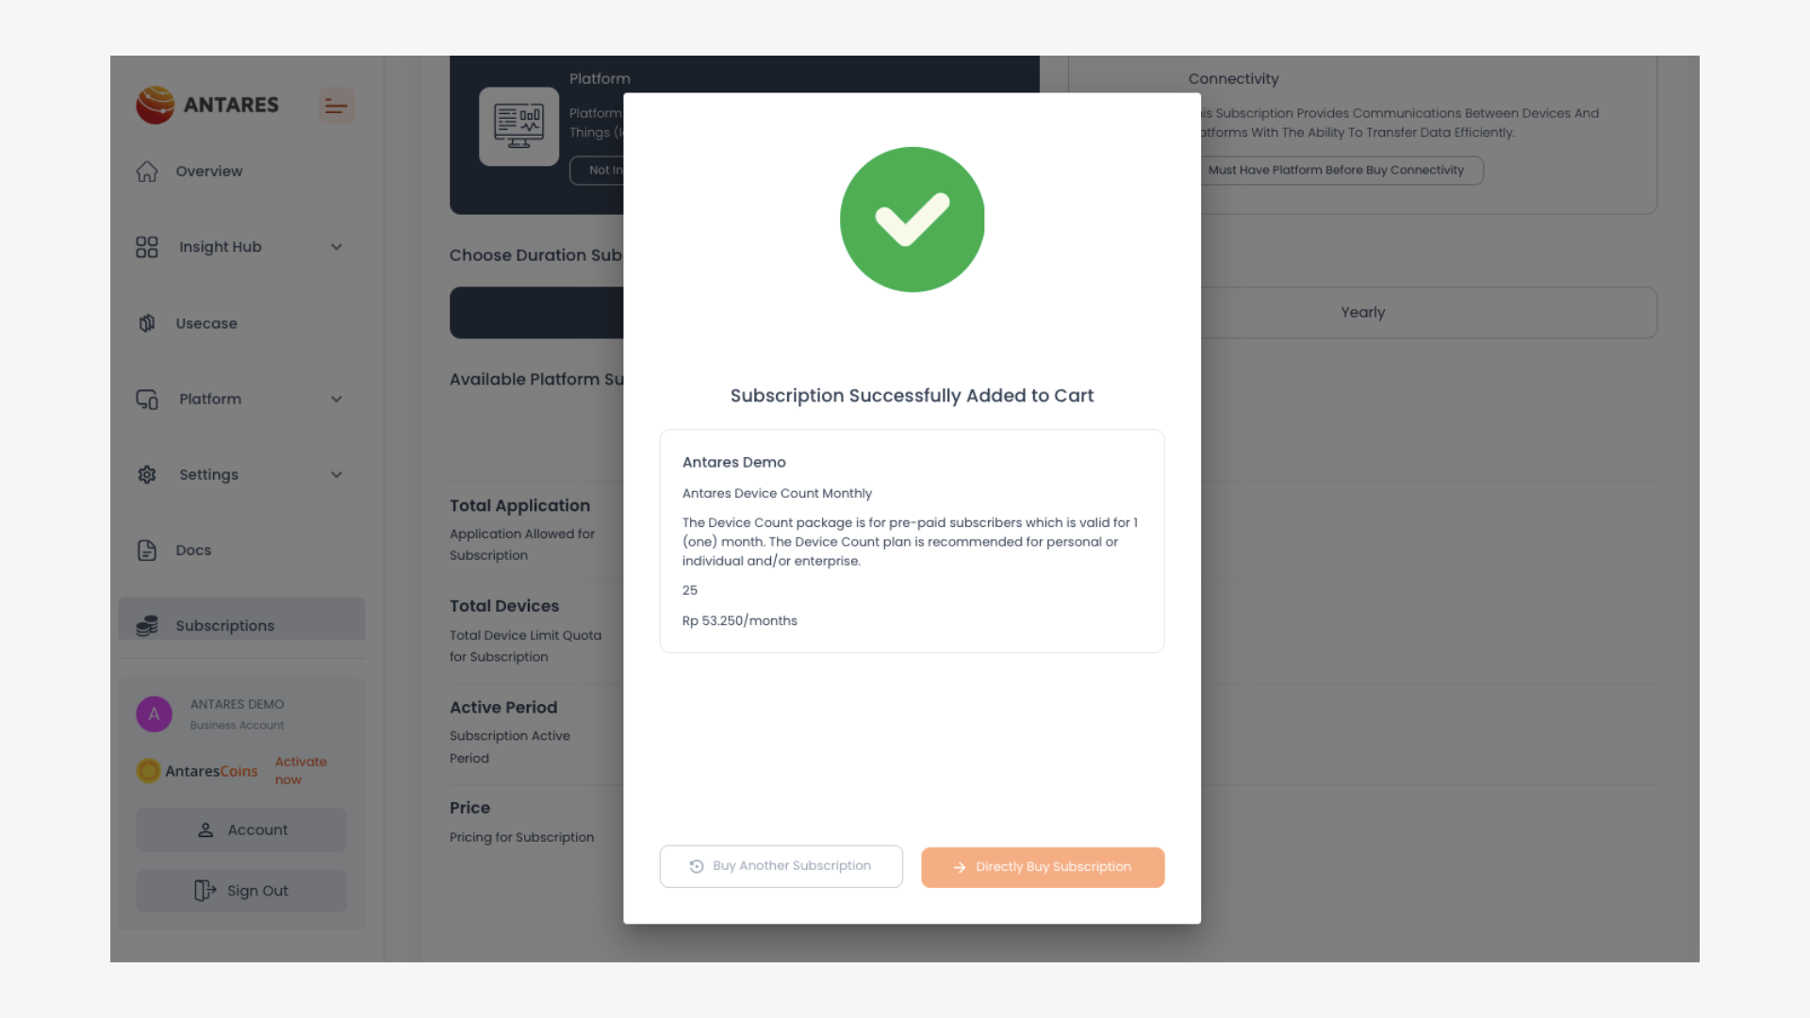
Task: Collapse sidebar with the hamburger menu icon
Action: (x=336, y=106)
